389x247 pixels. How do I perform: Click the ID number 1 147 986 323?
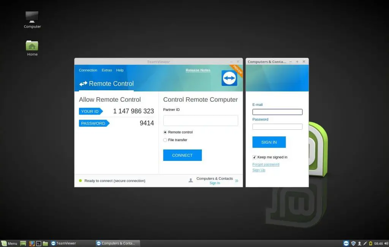(x=133, y=111)
